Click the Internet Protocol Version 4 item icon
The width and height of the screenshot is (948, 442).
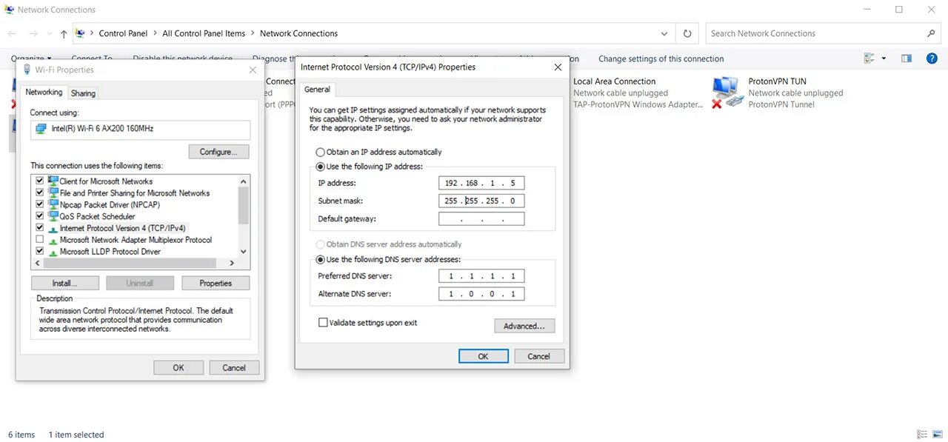point(53,229)
